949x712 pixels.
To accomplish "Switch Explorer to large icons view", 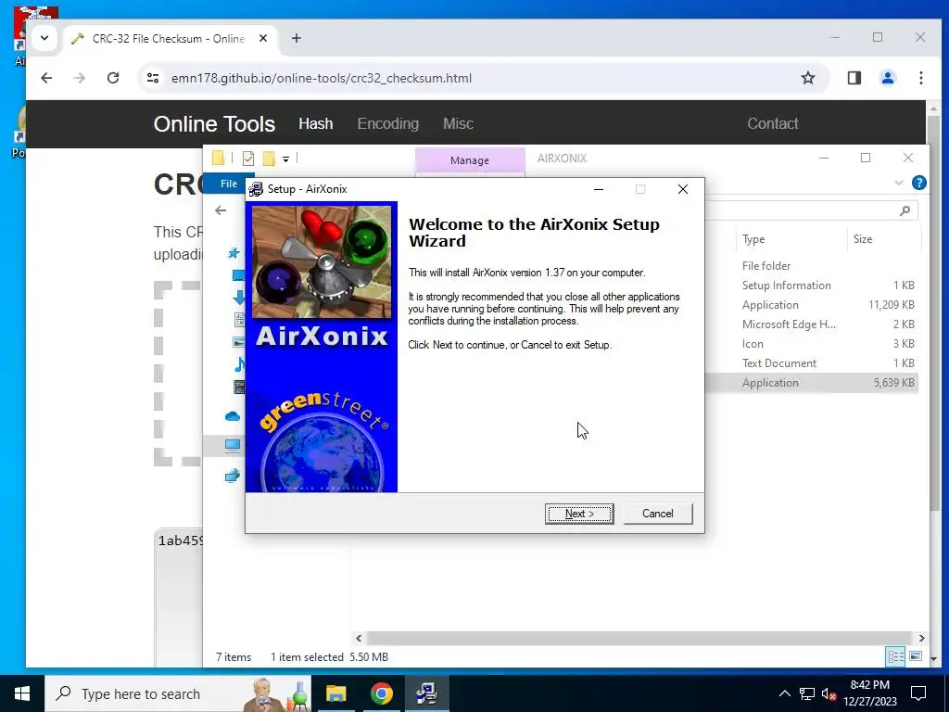I will [x=915, y=656].
